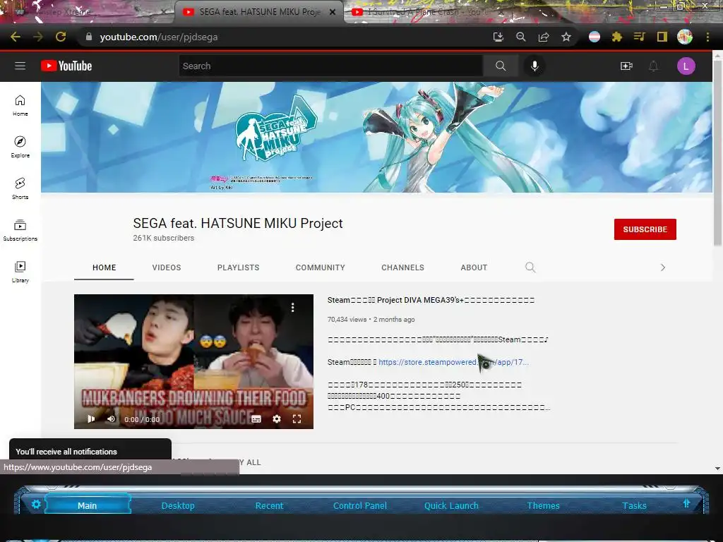The height and width of the screenshot is (542, 723).
Task: Open YouTube notifications bell
Action: [x=653, y=66]
